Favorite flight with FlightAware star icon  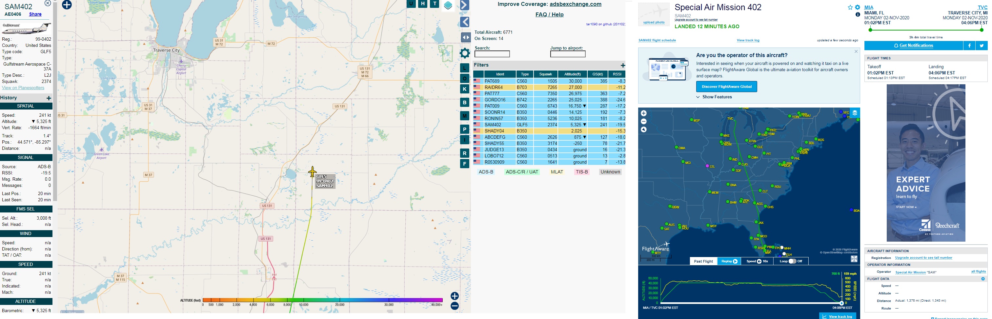tap(850, 7)
